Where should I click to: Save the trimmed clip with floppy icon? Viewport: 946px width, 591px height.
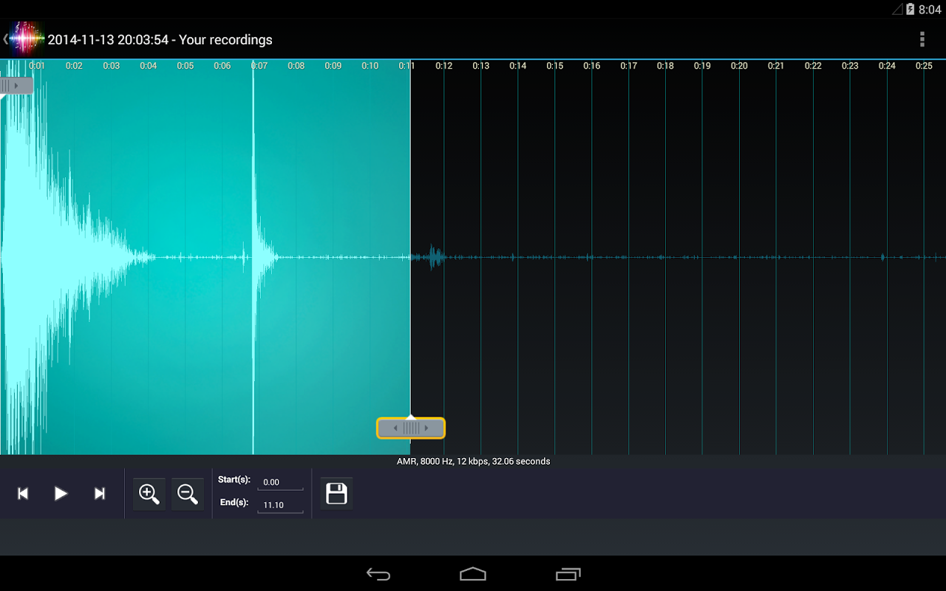(336, 493)
